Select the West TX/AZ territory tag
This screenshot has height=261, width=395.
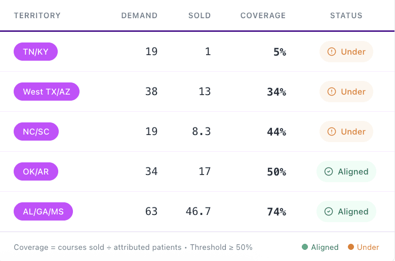coord(47,92)
